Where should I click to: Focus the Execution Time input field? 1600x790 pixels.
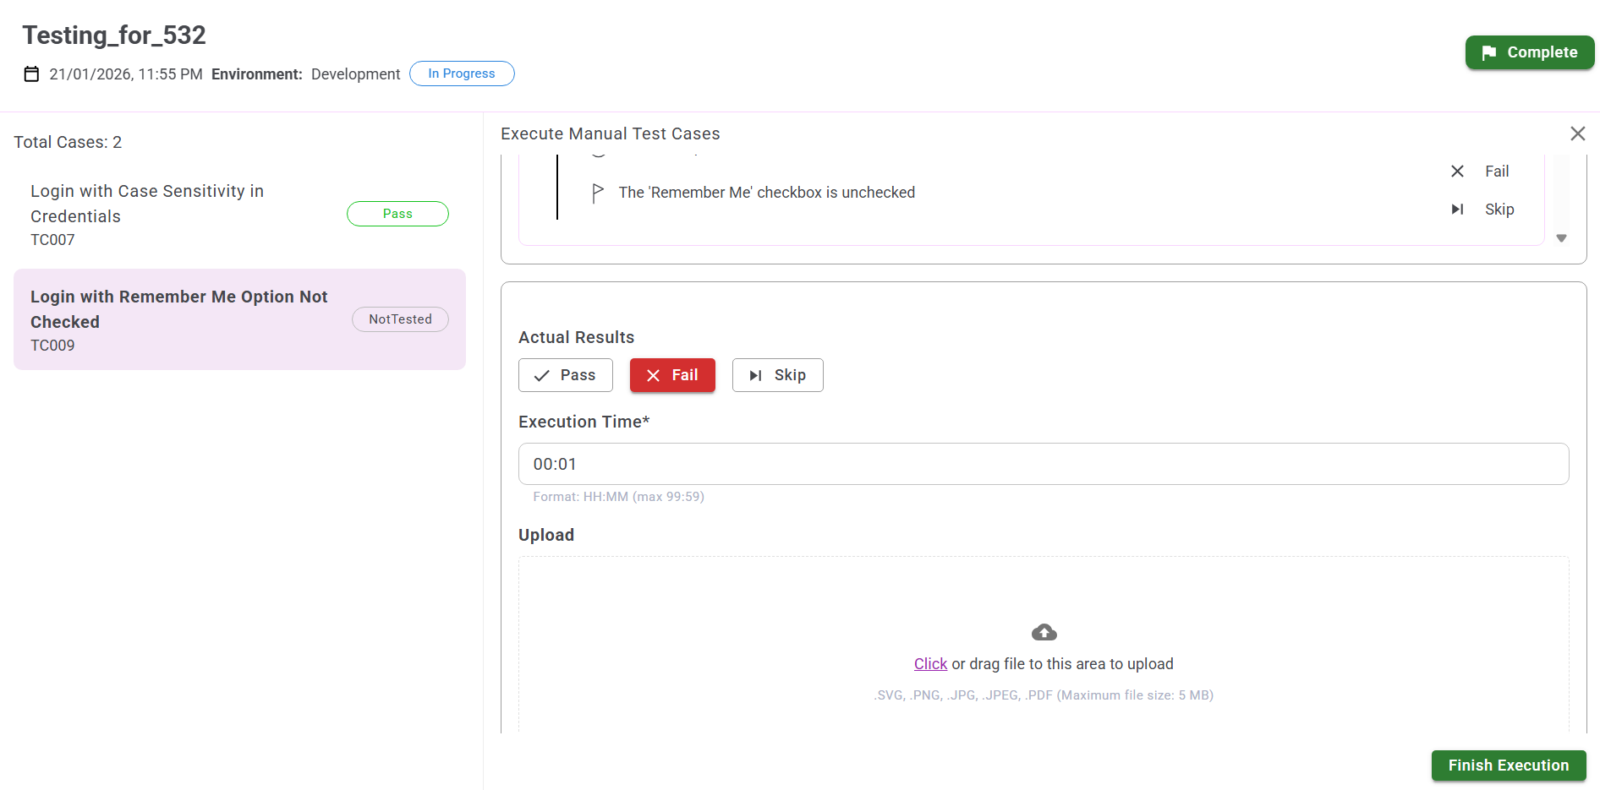pos(1043,464)
